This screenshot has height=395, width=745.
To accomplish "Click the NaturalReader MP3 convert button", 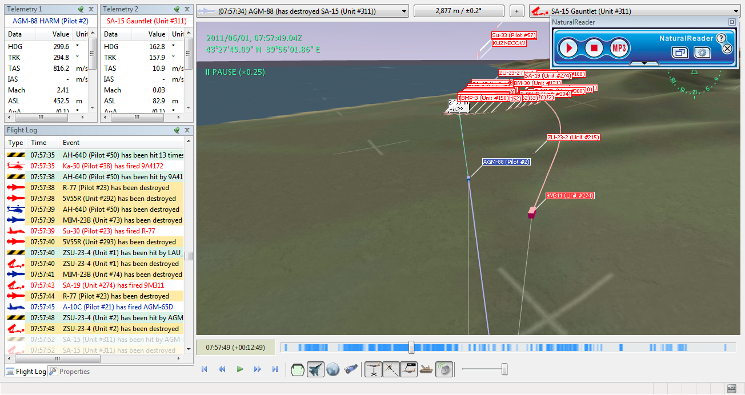I will pos(619,48).
